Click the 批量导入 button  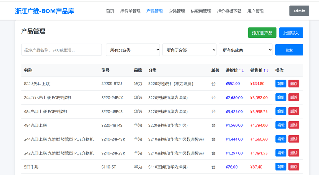(x=291, y=33)
